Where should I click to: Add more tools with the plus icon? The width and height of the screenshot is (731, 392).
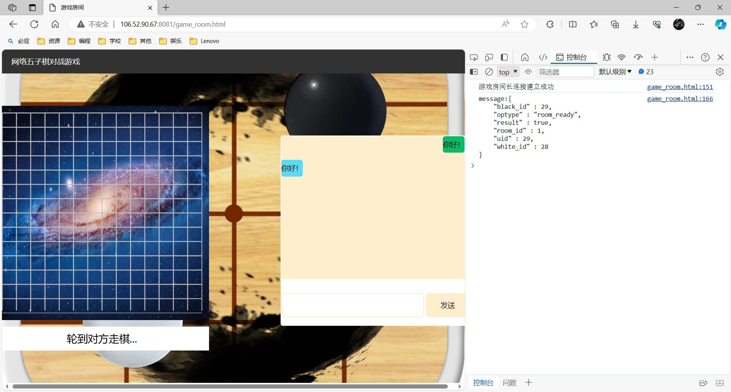tap(654, 57)
